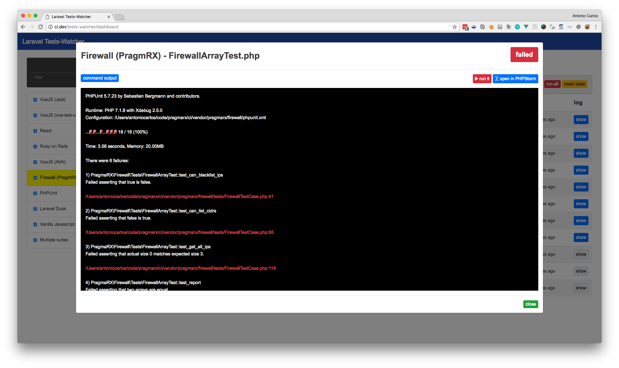Click the teal 'm' extension icon
This screenshot has height=368, width=619.
click(517, 27)
